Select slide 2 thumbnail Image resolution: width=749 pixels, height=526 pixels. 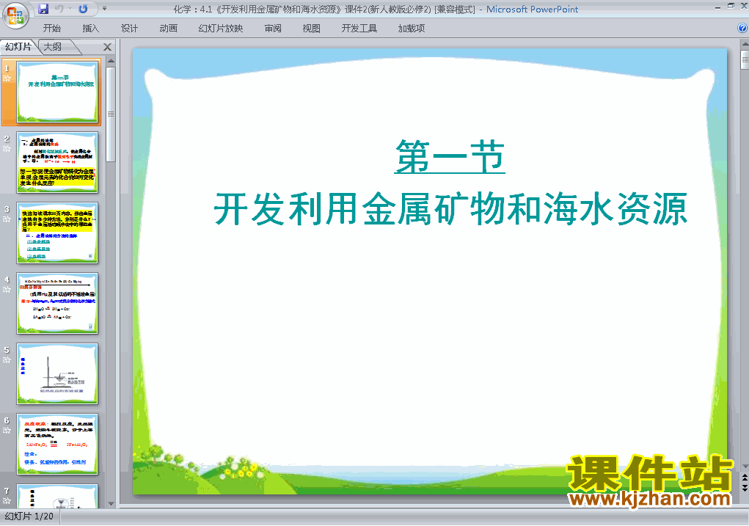[57, 162]
